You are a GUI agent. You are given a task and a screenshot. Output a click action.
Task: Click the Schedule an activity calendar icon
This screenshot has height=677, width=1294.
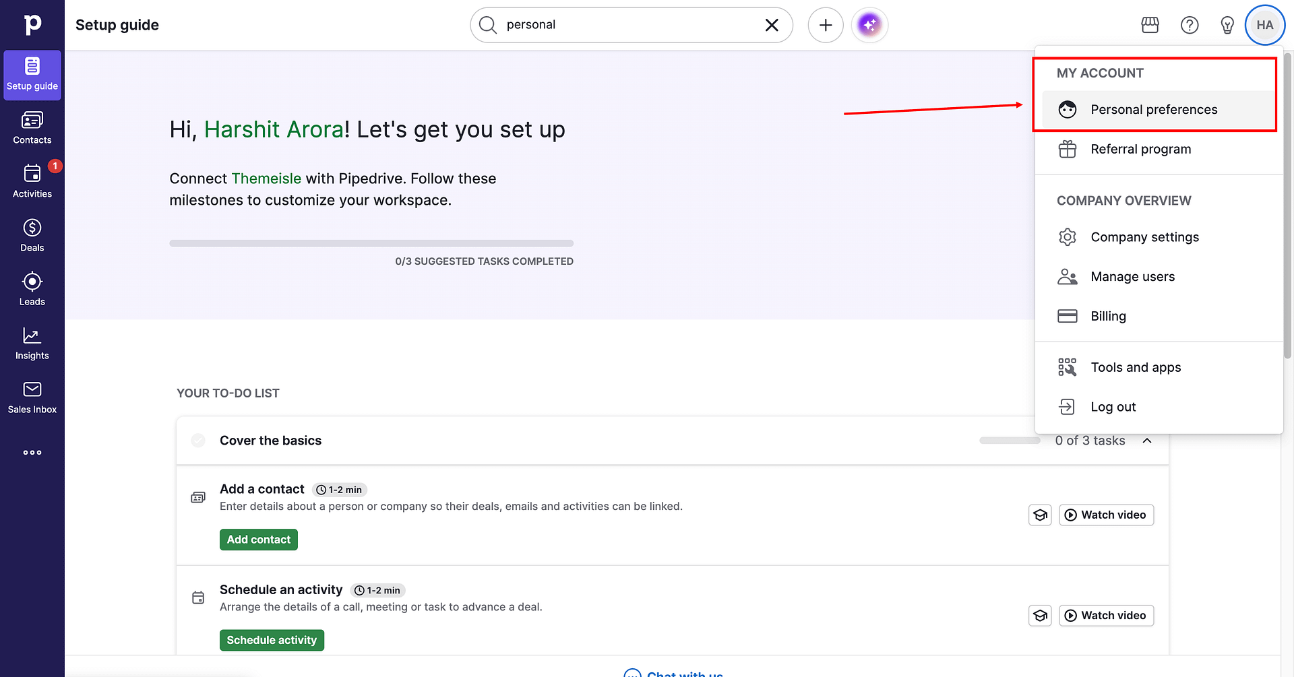(x=198, y=598)
